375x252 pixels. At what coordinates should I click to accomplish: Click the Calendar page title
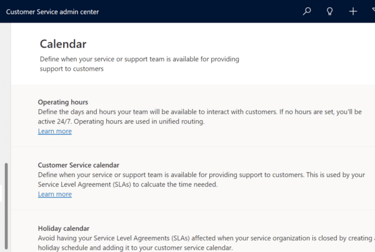[x=62, y=44]
